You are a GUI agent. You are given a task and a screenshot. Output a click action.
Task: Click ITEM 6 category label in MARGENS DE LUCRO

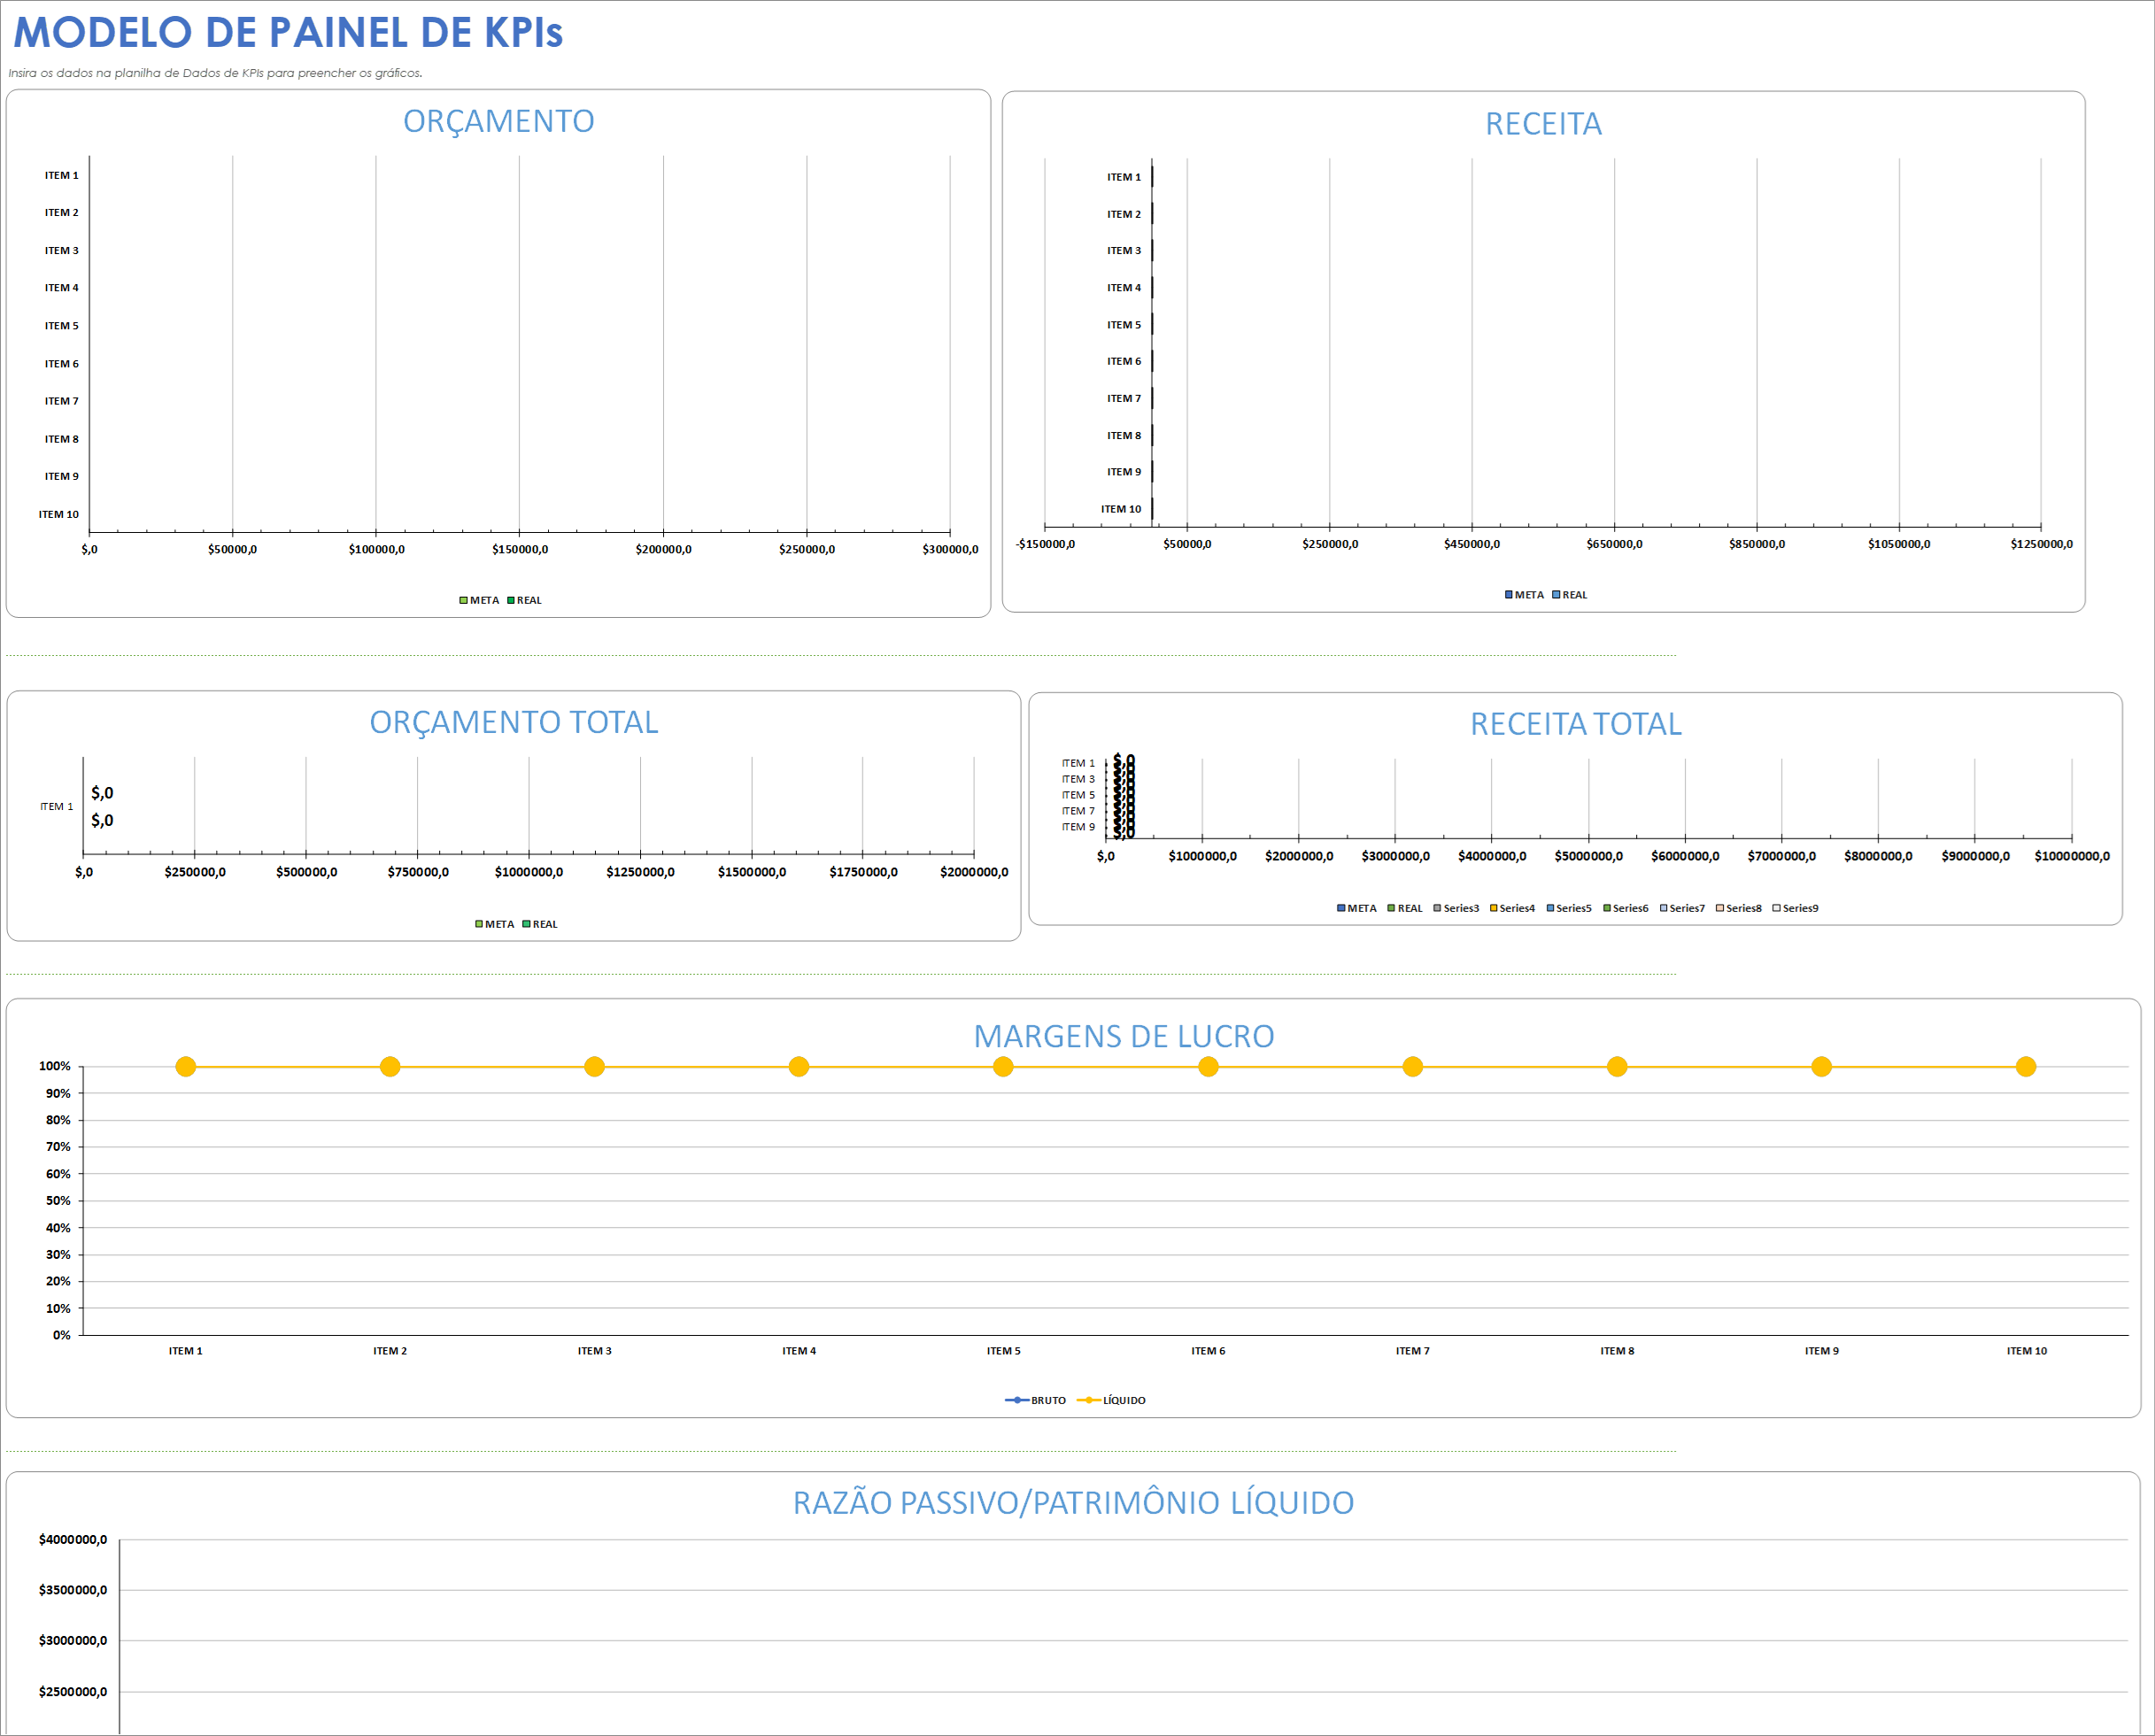1208,1351
